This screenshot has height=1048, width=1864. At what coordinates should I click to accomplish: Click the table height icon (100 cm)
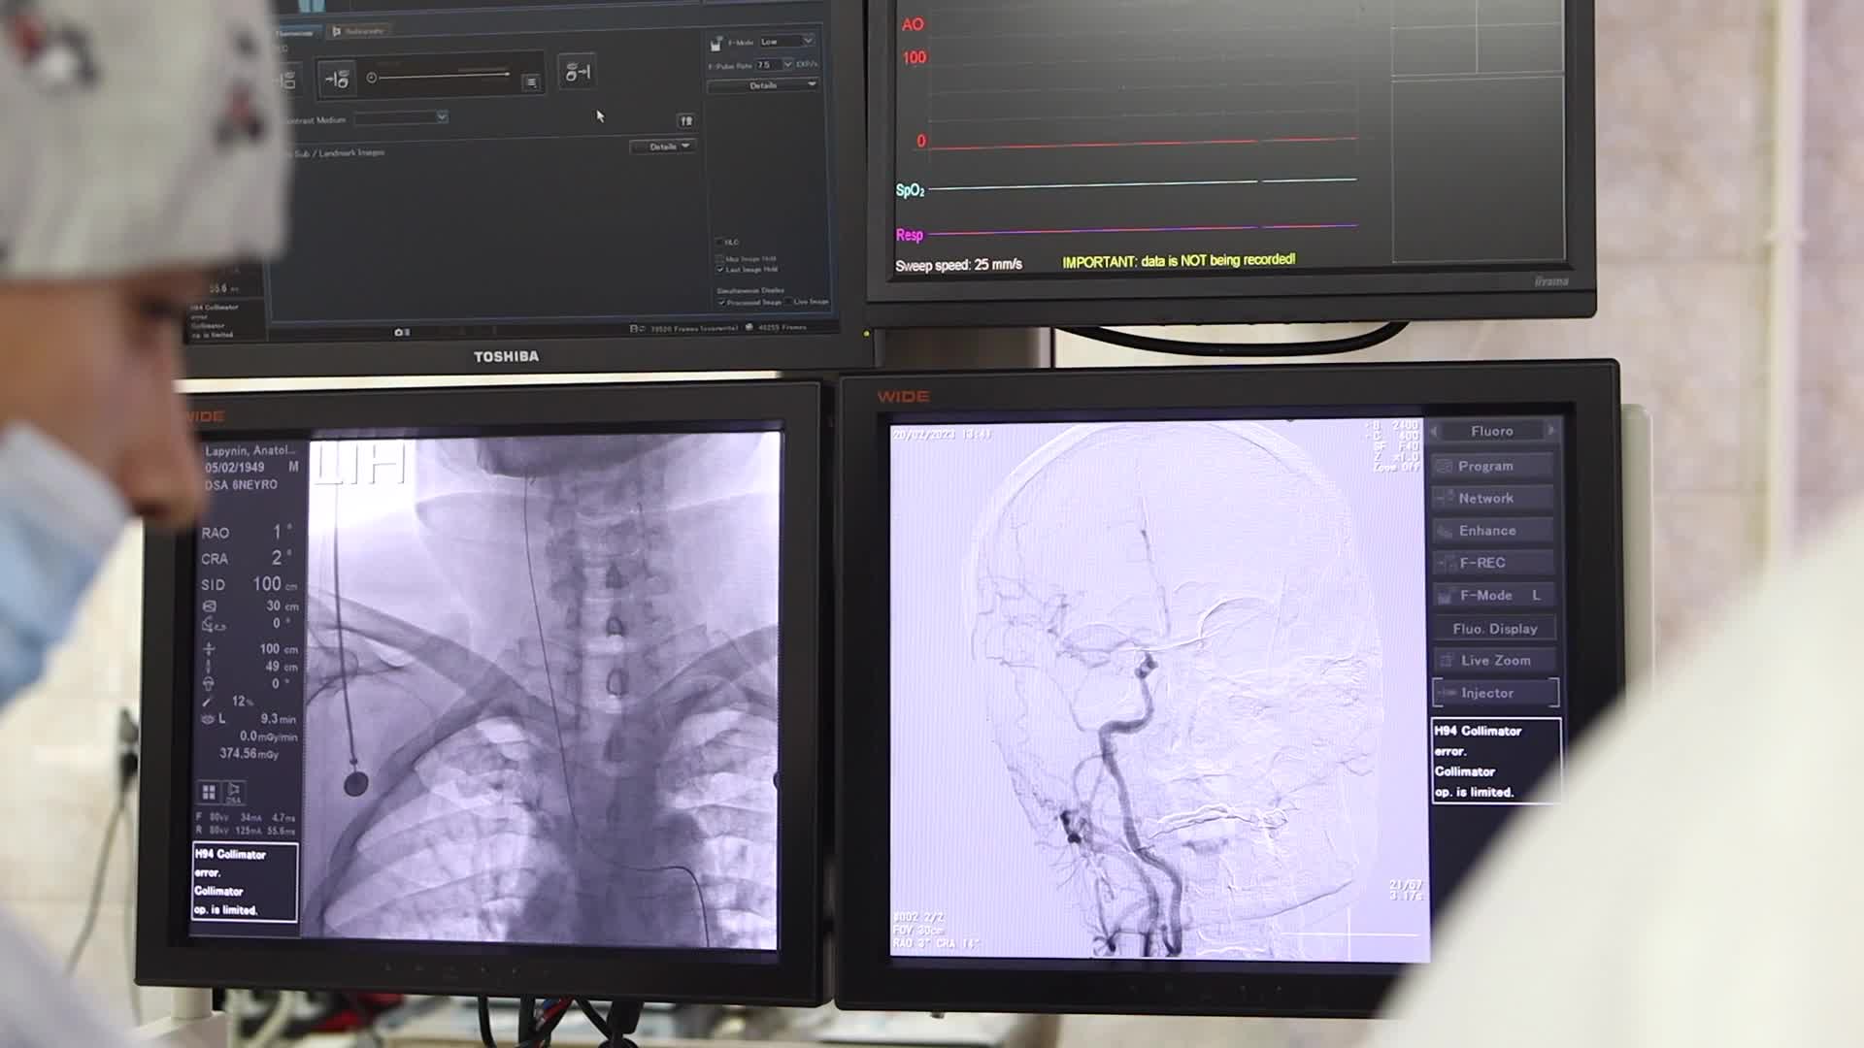pyautogui.click(x=209, y=649)
